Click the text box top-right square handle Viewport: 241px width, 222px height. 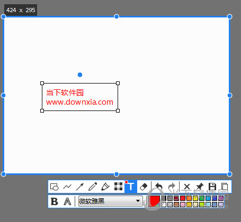coord(118,83)
